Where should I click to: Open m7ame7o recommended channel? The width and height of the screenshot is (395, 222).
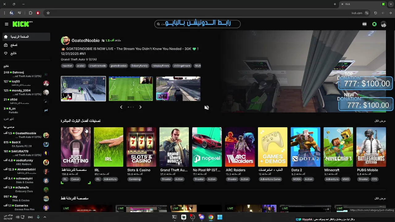pos(26,189)
